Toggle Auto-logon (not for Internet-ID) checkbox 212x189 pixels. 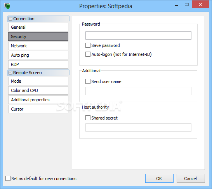pos(88,54)
